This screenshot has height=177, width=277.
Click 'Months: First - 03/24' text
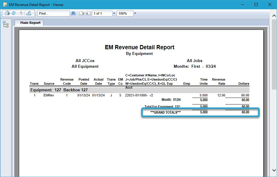click(x=194, y=67)
